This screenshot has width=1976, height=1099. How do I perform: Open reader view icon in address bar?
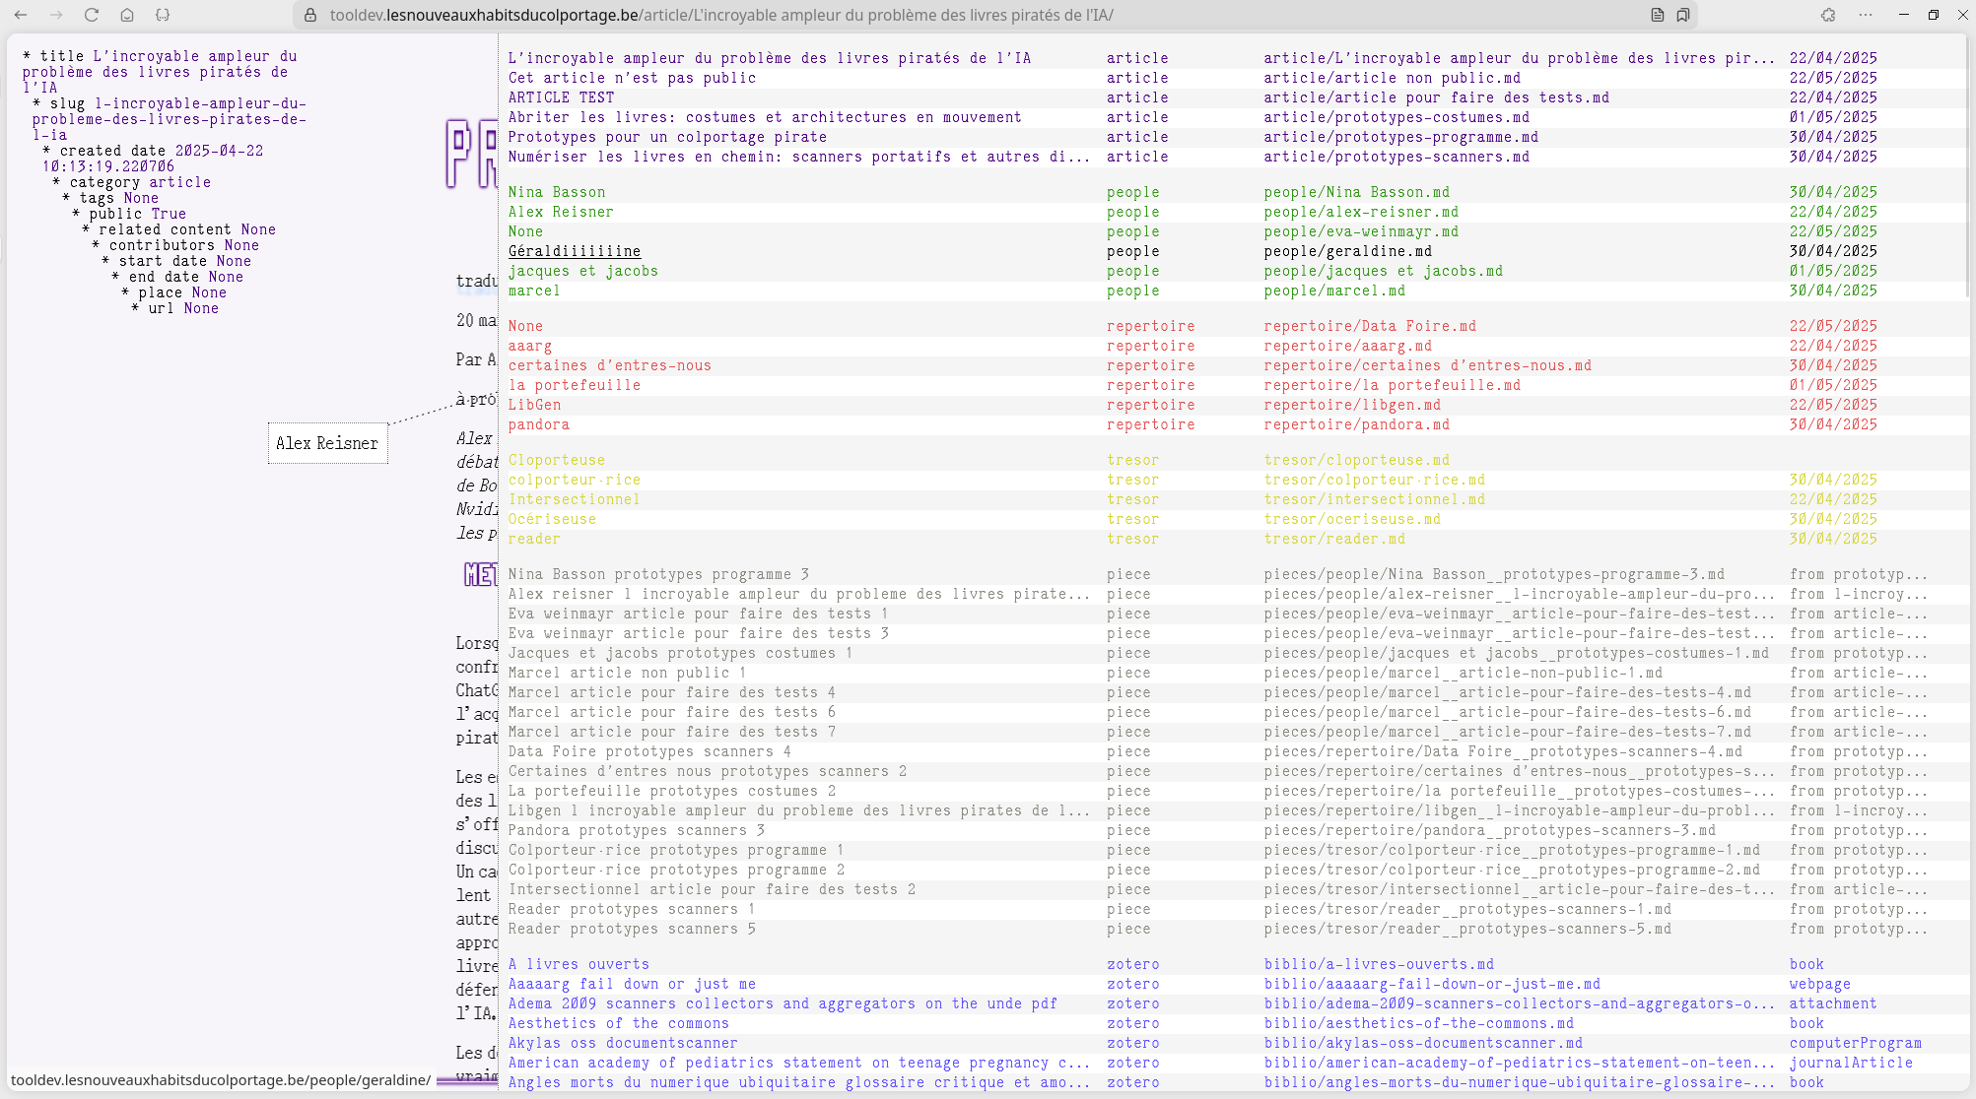1658,15
